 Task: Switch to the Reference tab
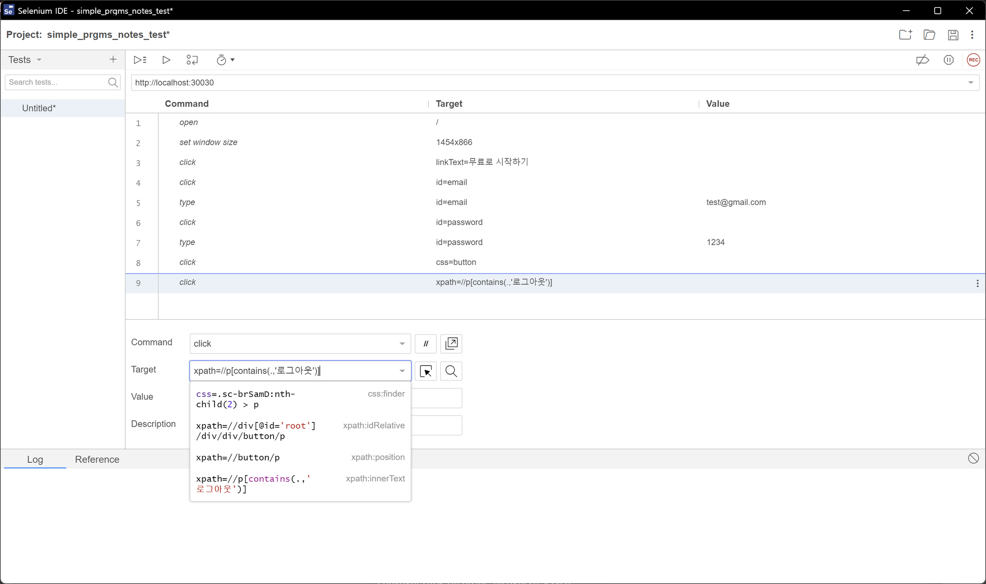[x=97, y=459]
